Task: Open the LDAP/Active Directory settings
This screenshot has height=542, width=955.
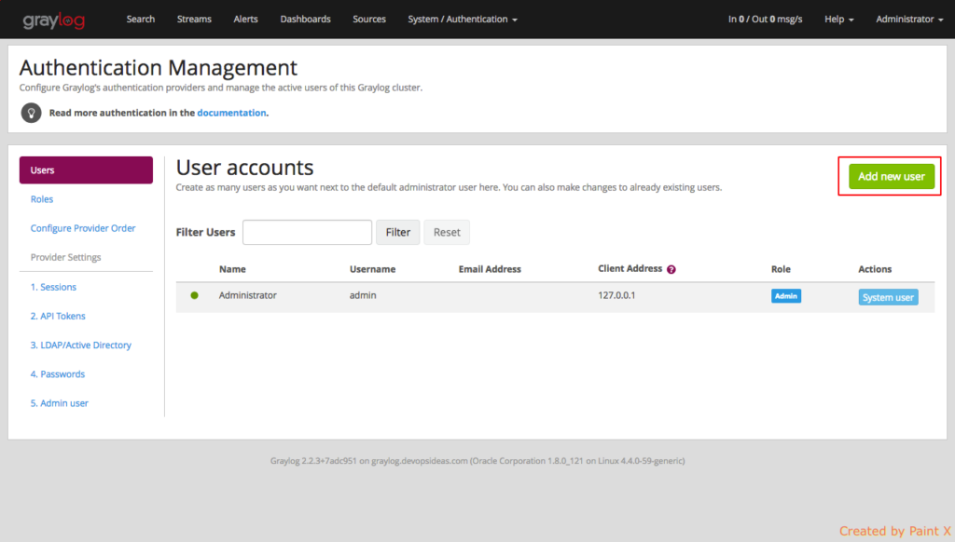Action: click(x=81, y=345)
